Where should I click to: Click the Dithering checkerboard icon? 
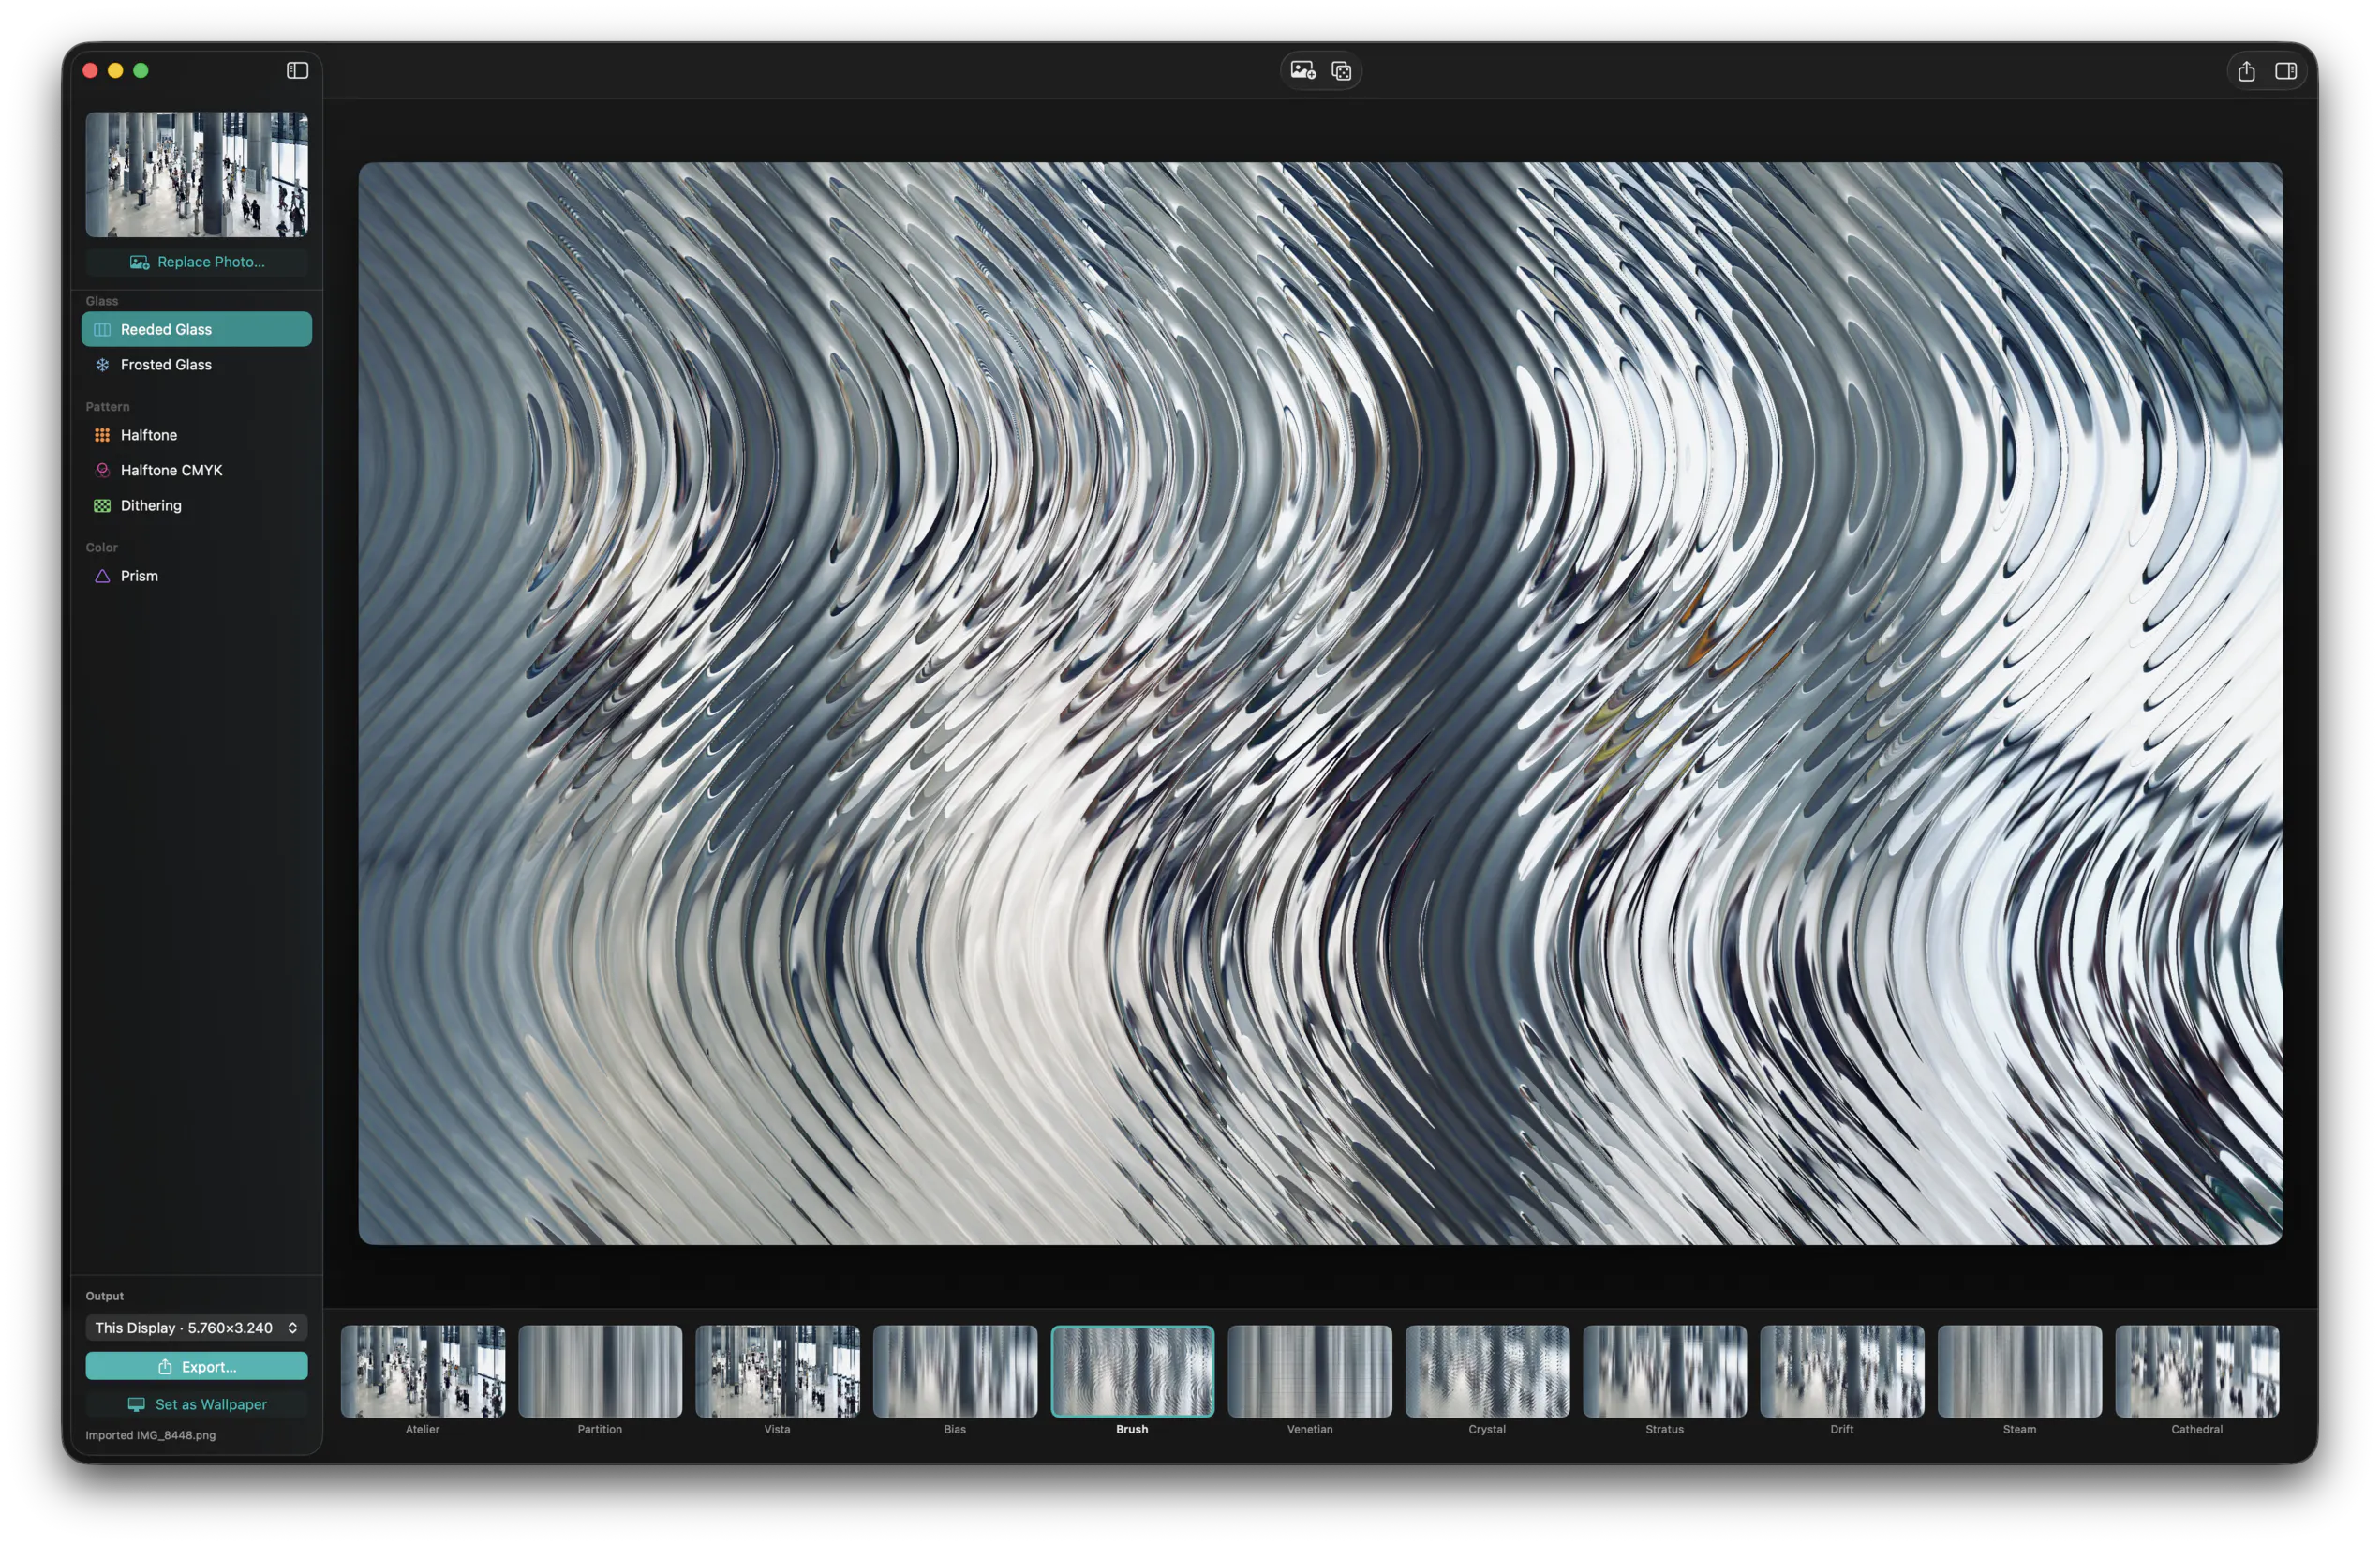click(x=102, y=505)
